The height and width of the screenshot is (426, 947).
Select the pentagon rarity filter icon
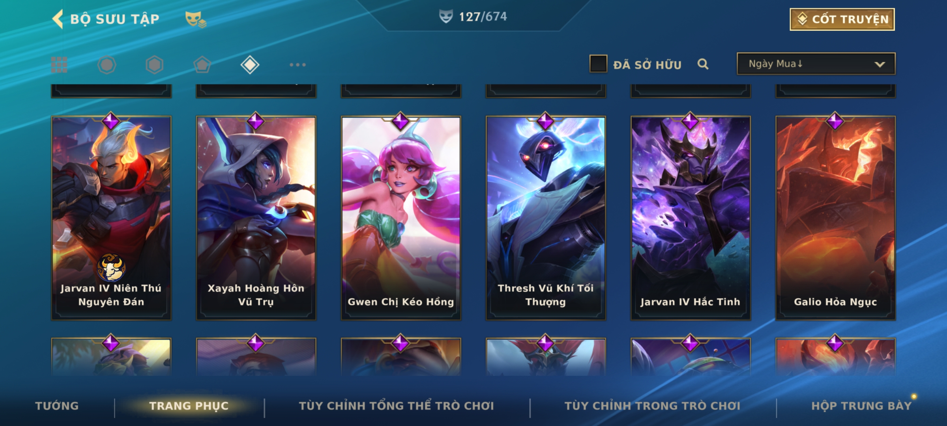click(x=202, y=65)
